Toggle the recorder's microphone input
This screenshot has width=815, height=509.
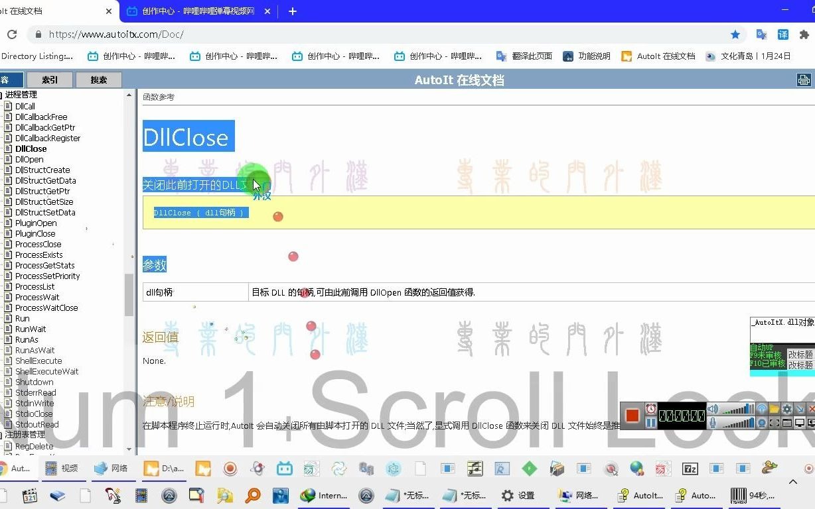click(713, 423)
